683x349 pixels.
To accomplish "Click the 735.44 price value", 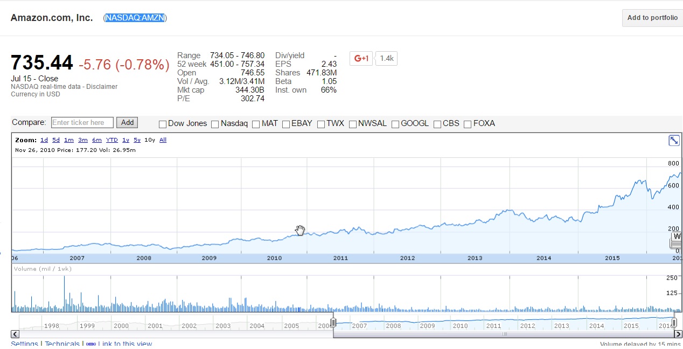I will [42, 63].
